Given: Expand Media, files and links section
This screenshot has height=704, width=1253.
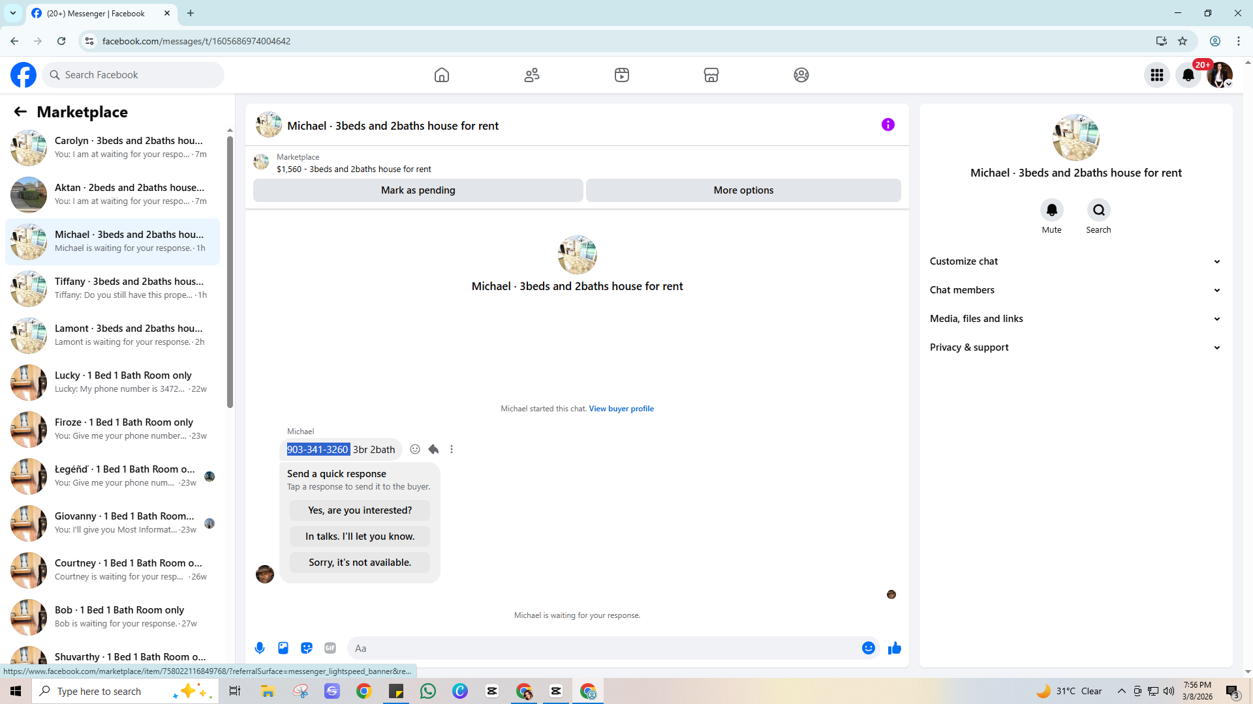Looking at the screenshot, I should point(1075,319).
